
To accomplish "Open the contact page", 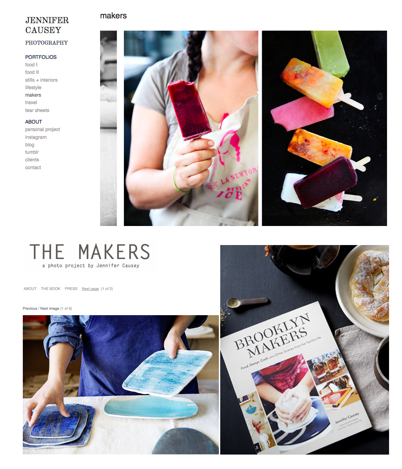I will (33, 167).
